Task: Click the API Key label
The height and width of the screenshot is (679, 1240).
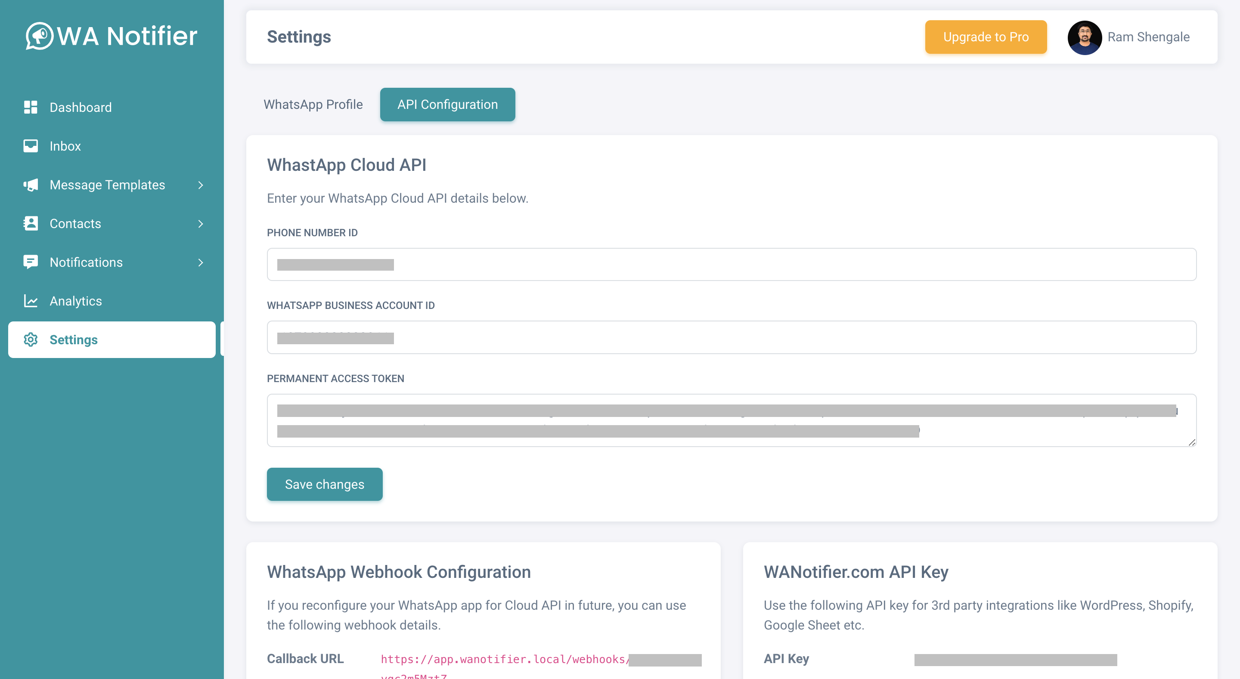Action: pos(786,659)
